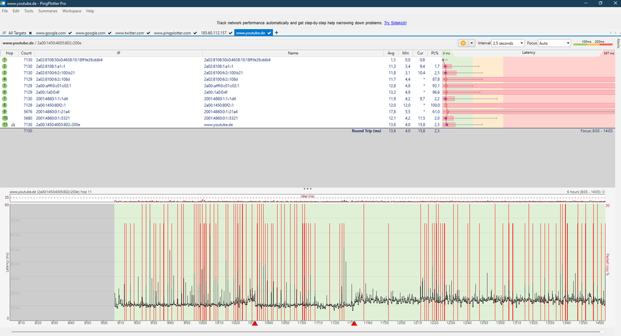
Task: Click the checkmark on the www.twitter.com tab
Action: [x=149, y=33]
